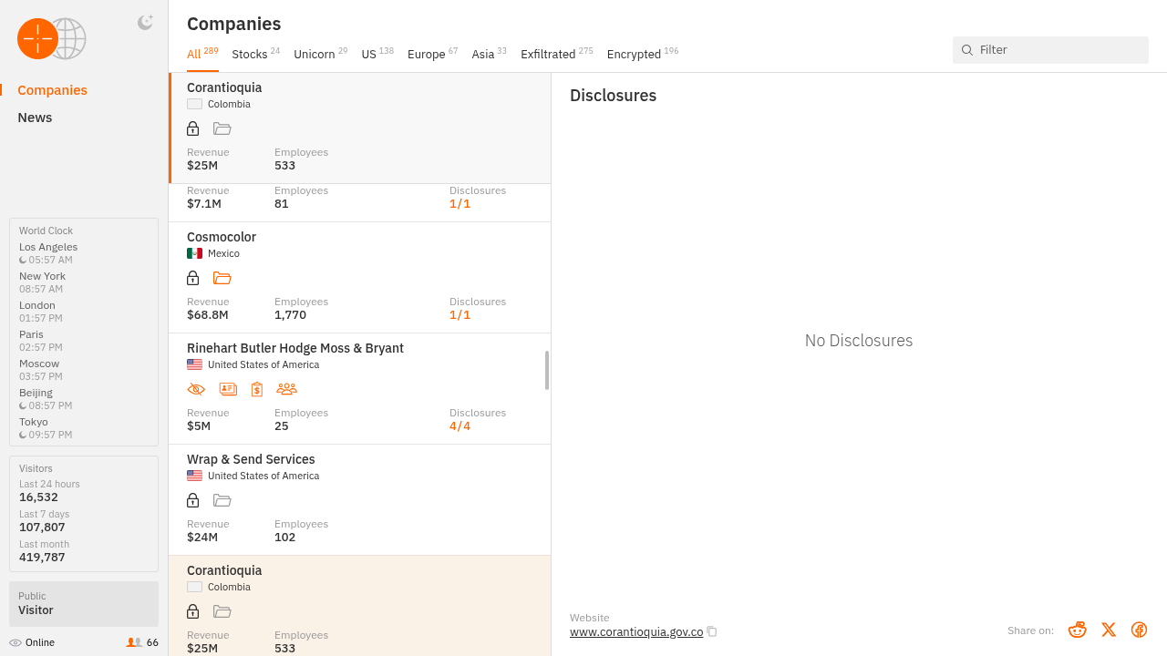Click Rinehart Butler dollar document icon
The height and width of the screenshot is (656, 1167).
tap(257, 389)
